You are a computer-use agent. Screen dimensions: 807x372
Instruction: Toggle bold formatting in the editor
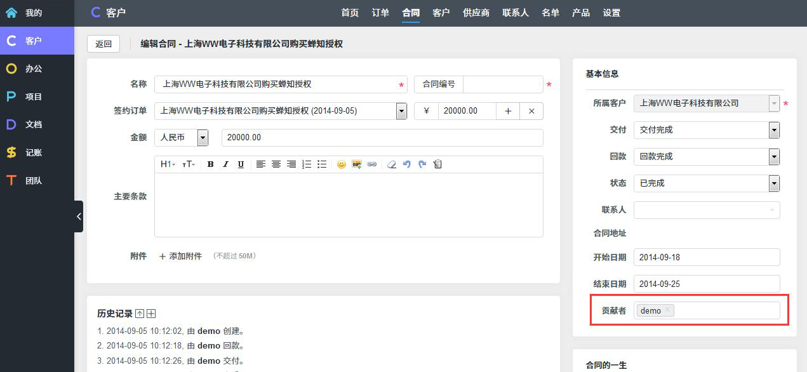click(210, 164)
